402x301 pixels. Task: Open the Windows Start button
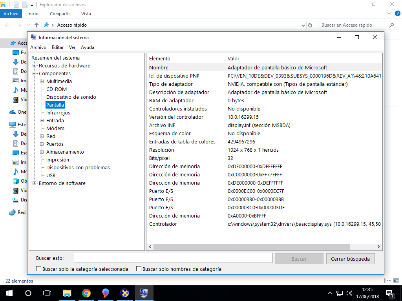click(x=9, y=293)
